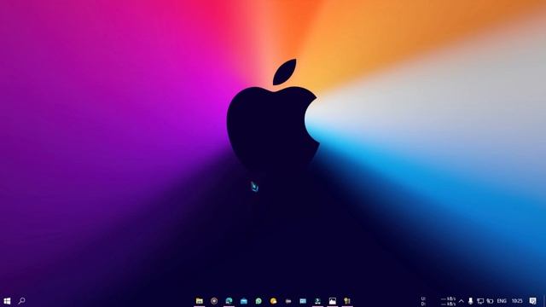The height and width of the screenshot is (307, 546).
Task: Launch Microsoft Edge from taskbar
Action: 229,301
